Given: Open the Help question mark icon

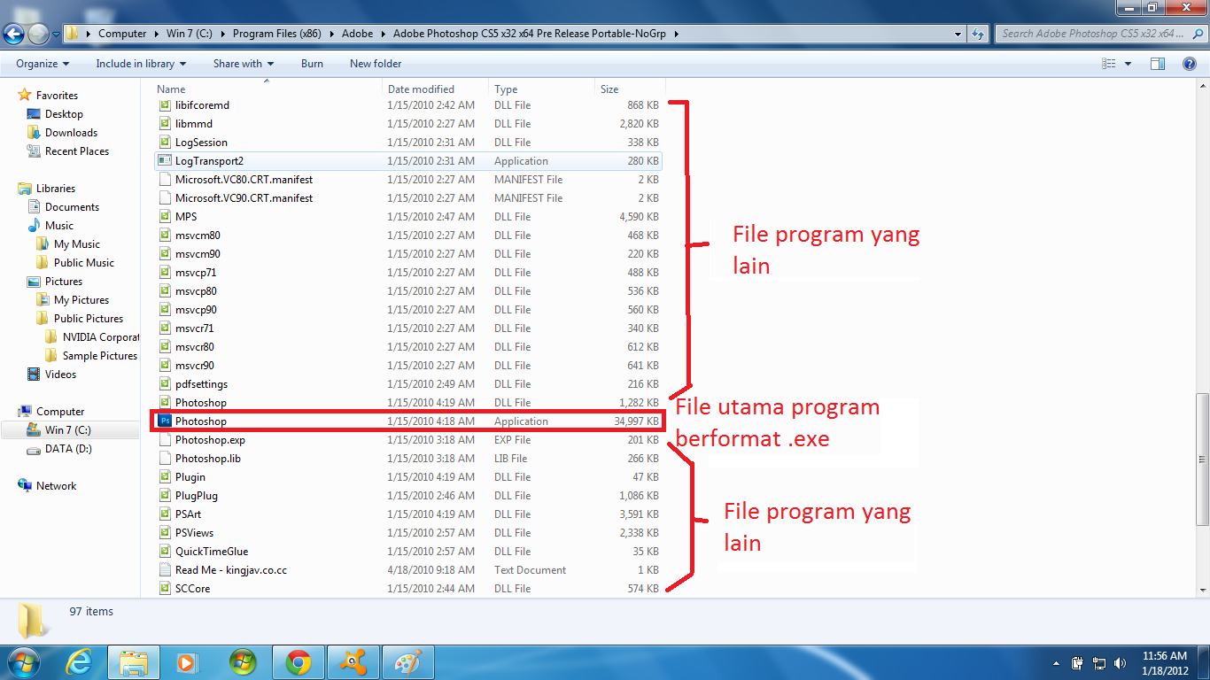Looking at the screenshot, I should pyautogui.click(x=1190, y=64).
